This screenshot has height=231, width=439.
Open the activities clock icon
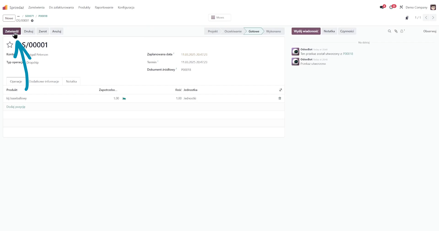point(391,7)
